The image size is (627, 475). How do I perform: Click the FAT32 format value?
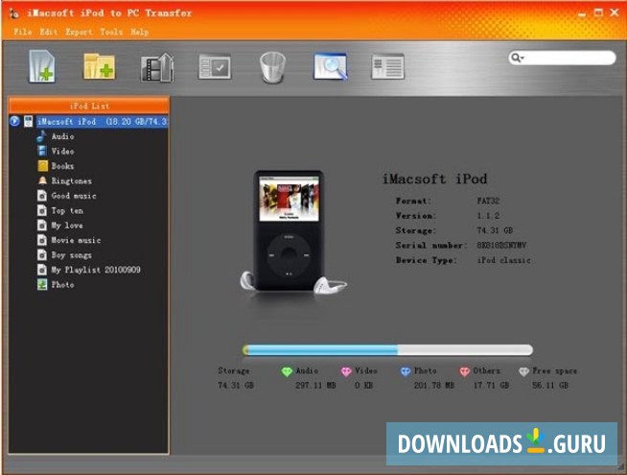[488, 201]
